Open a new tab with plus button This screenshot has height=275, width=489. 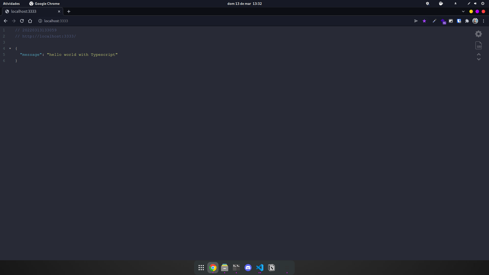tap(69, 11)
